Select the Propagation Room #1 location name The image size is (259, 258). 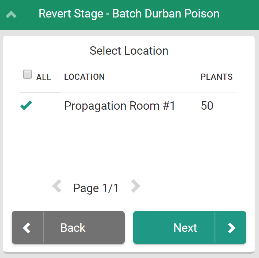[x=120, y=106]
